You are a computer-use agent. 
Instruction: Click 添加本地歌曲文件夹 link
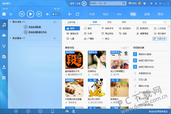coord(37,32)
